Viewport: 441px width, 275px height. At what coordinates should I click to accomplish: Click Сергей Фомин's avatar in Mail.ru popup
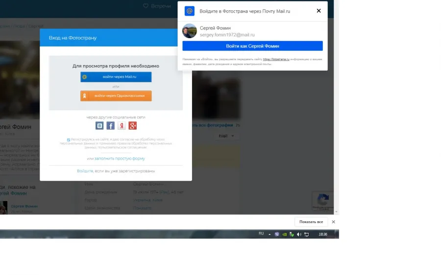(190, 31)
